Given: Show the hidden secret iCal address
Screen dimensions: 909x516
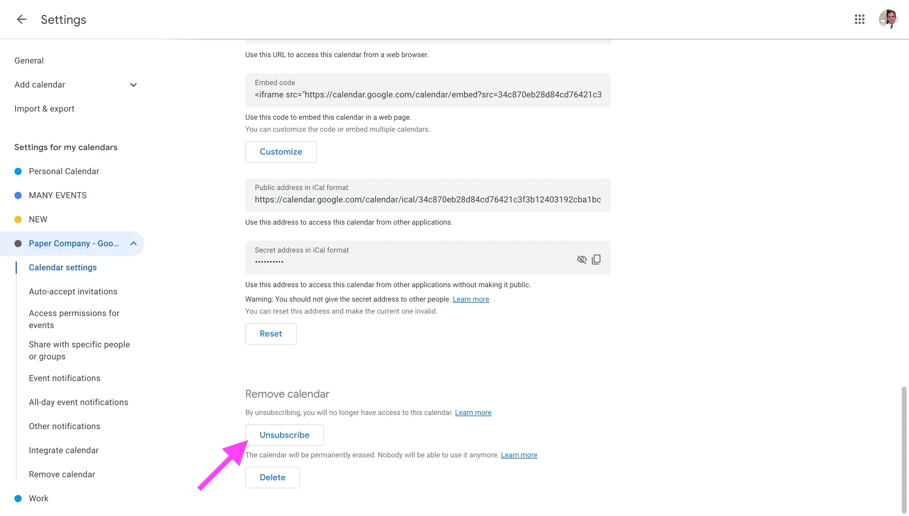Looking at the screenshot, I should tap(582, 260).
